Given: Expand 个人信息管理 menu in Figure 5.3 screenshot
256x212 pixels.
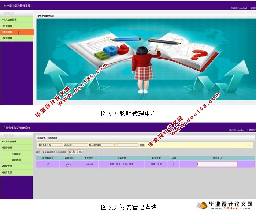Looking at the screenshot, I should coord(16,141).
